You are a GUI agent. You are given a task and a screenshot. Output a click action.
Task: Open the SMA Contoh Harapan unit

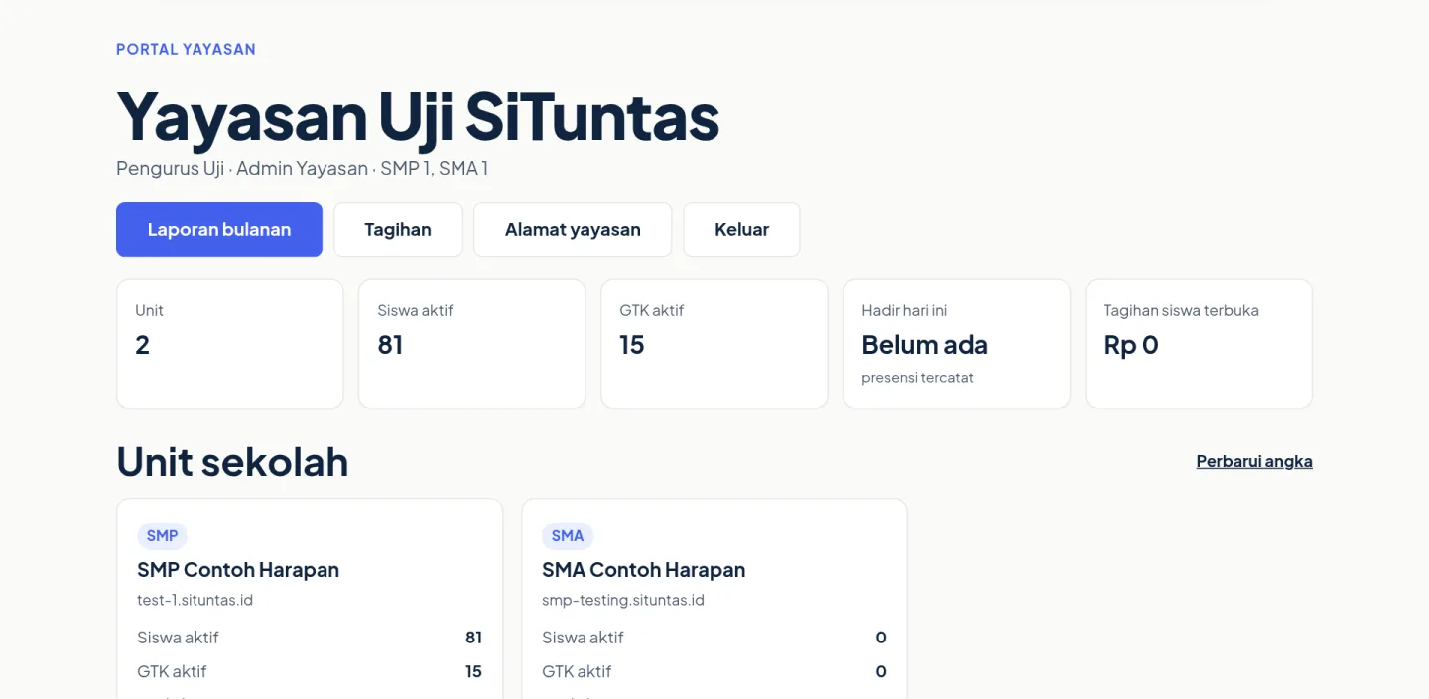pos(643,570)
